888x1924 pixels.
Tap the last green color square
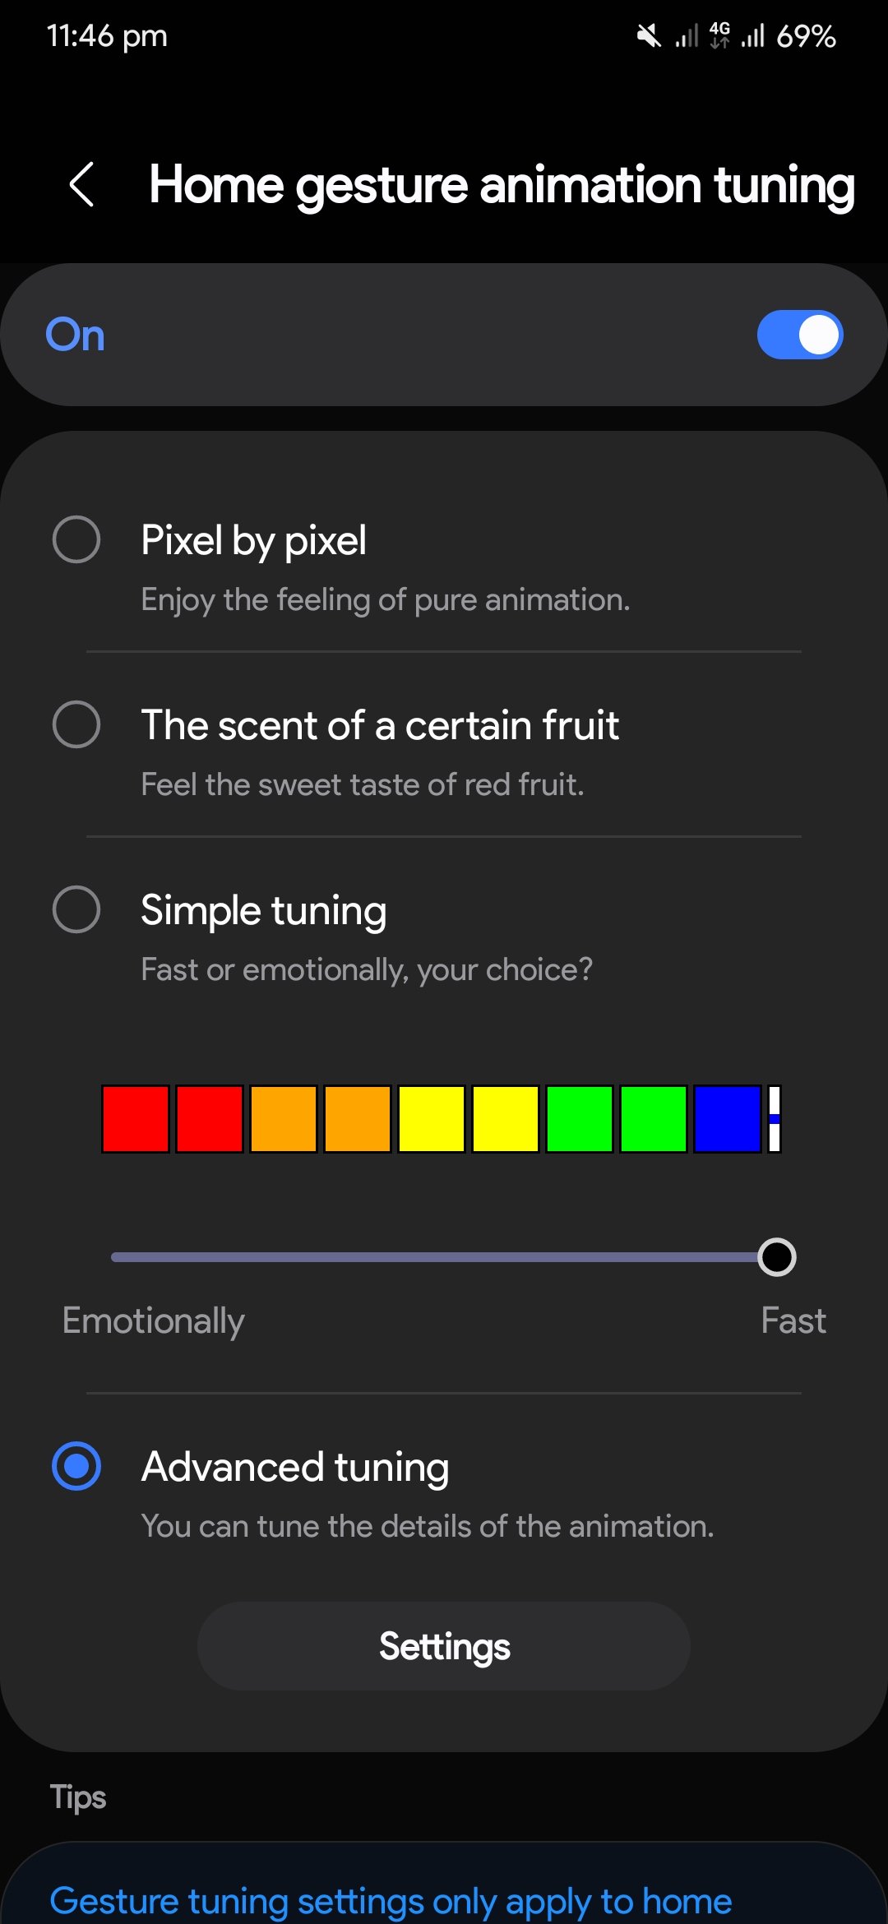point(654,1119)
